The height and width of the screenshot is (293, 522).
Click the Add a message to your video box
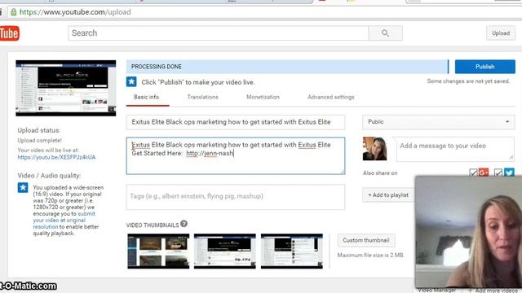(x=454, y=149)
